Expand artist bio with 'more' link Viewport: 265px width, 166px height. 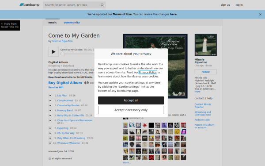[x=197, y=92]
